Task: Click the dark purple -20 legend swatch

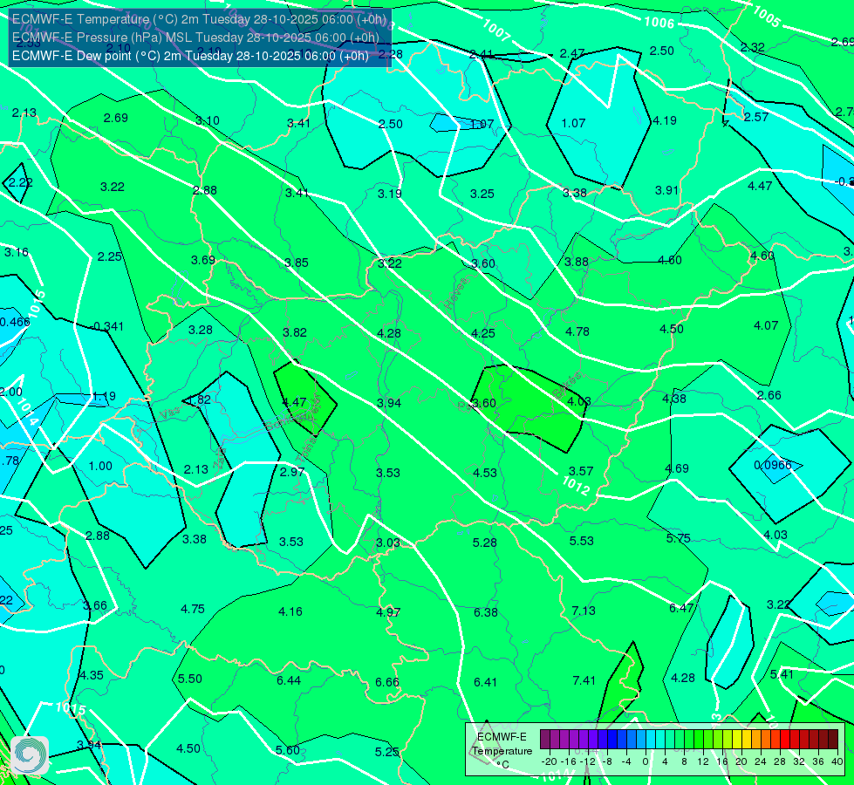Action: 545,740
